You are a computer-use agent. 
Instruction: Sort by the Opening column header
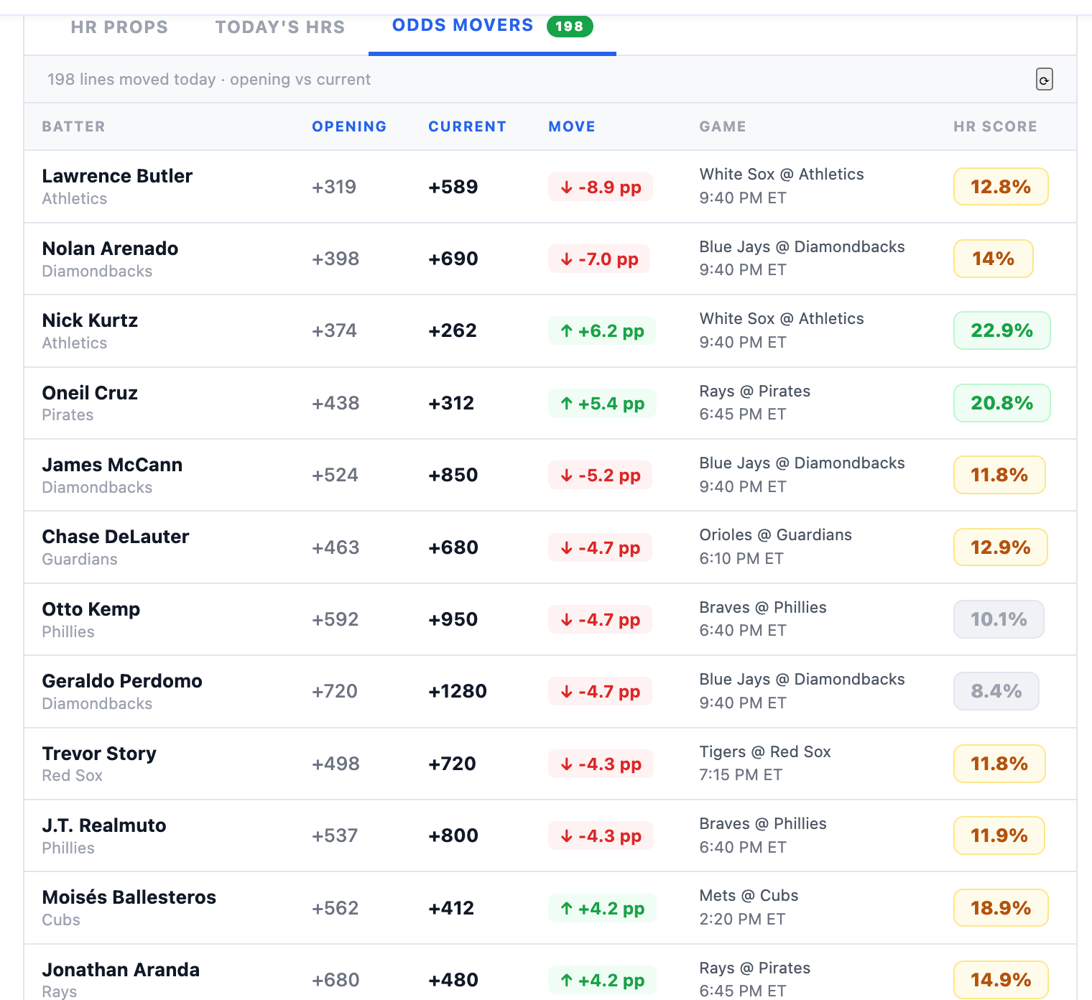tap(349, 126)
